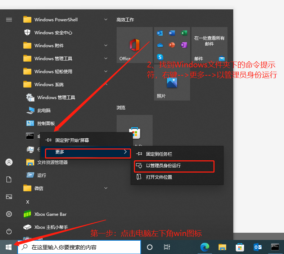Open Documents from Start sidebar

click(x=9, y=179)
